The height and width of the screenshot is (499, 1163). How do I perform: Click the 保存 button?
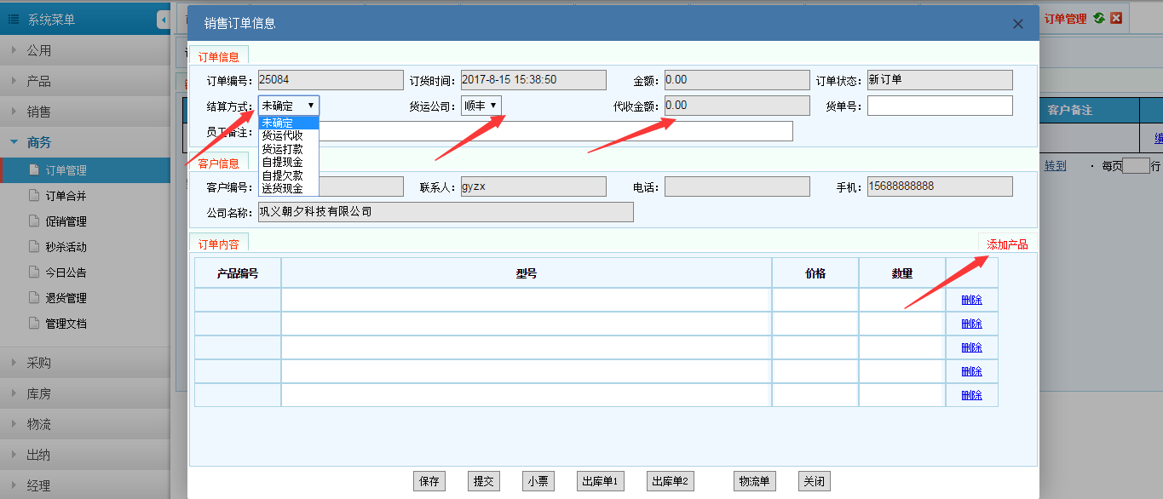coord(429,481)
